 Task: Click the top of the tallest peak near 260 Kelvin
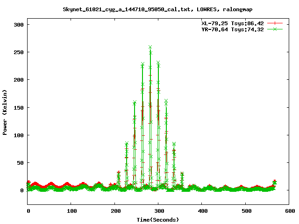(150, 47)
